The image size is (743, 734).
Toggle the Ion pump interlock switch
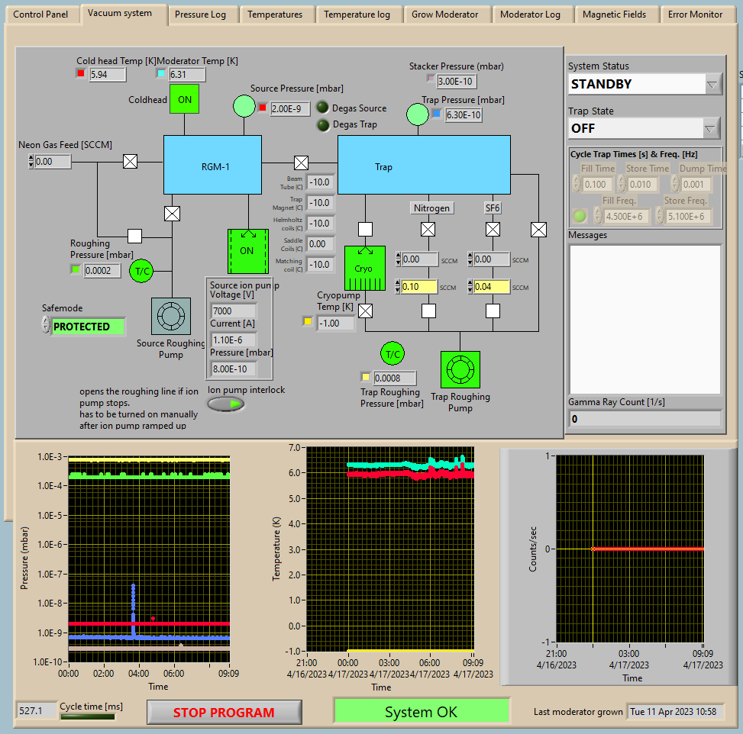227,404
